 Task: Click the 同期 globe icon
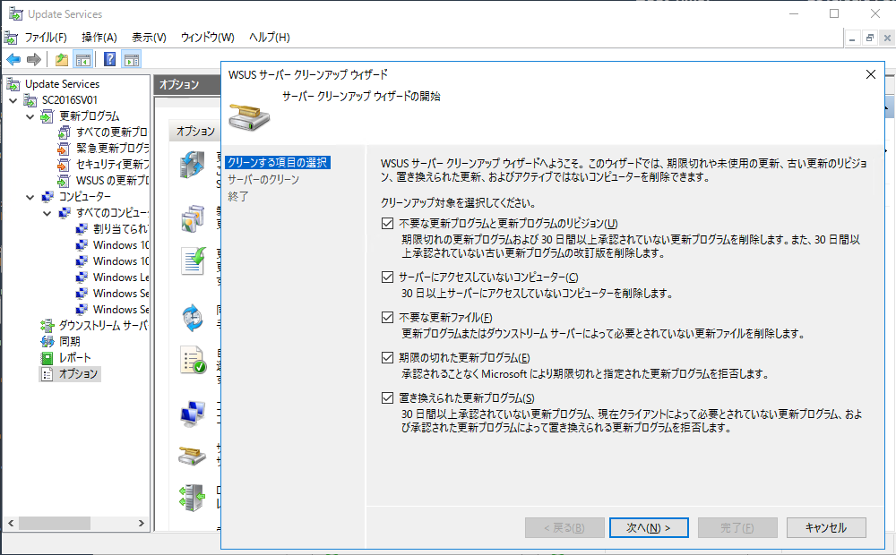(48, 341)
